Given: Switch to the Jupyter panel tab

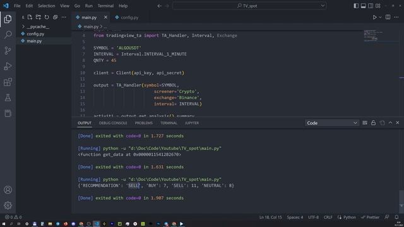Looking at the screenshot, I should [x=192, y=123].
